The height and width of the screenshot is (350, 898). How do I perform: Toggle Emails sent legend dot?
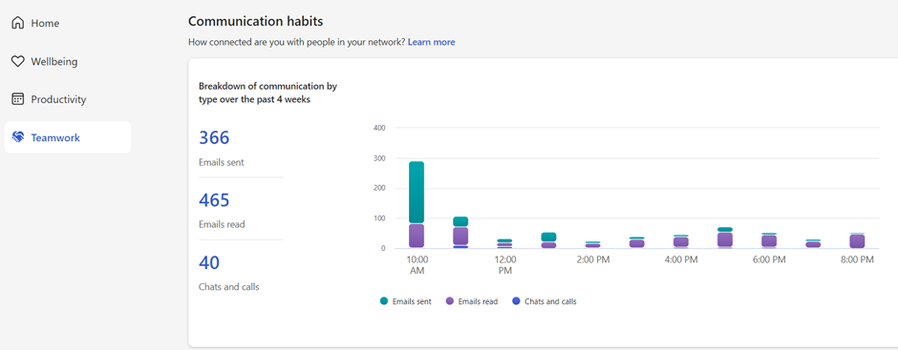pyautogui.click(x=384, y=300)
